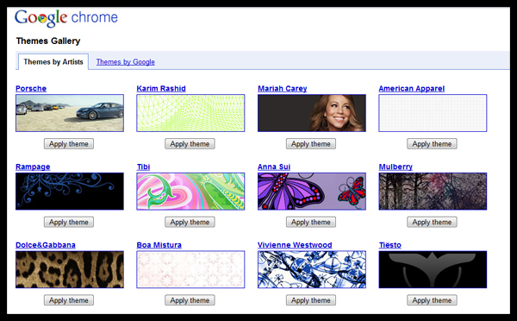The height and width of the screenshot is (321, 517).
Task: Click the Mulberry forest thumbnail
Action: tap(433, 192)
